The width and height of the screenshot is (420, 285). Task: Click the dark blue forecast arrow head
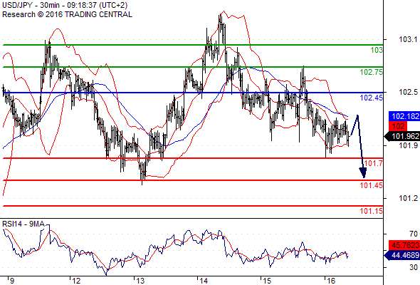[x=363, y=173]
